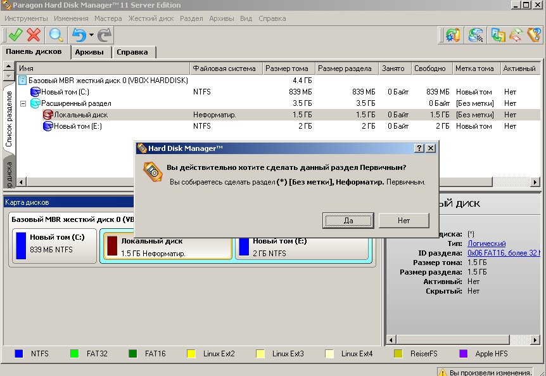Open the Undo history dropdown arrow
Image resolution: width=546 pixels, height=376 pixels.
tap(91, 36)
